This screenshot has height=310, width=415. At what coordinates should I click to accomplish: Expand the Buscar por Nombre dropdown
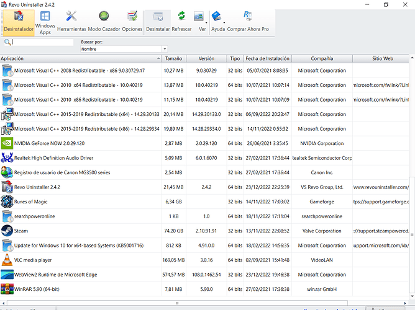(x=165, y=49)
